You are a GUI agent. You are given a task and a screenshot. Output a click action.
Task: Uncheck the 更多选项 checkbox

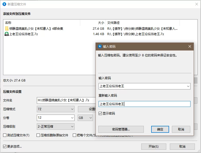[x=5, y=146]
